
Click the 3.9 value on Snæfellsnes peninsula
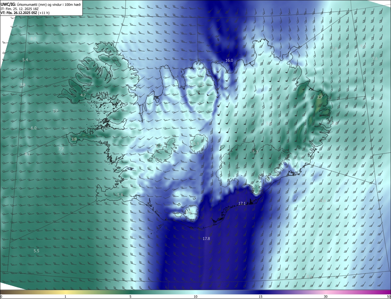tap(74, 139)
